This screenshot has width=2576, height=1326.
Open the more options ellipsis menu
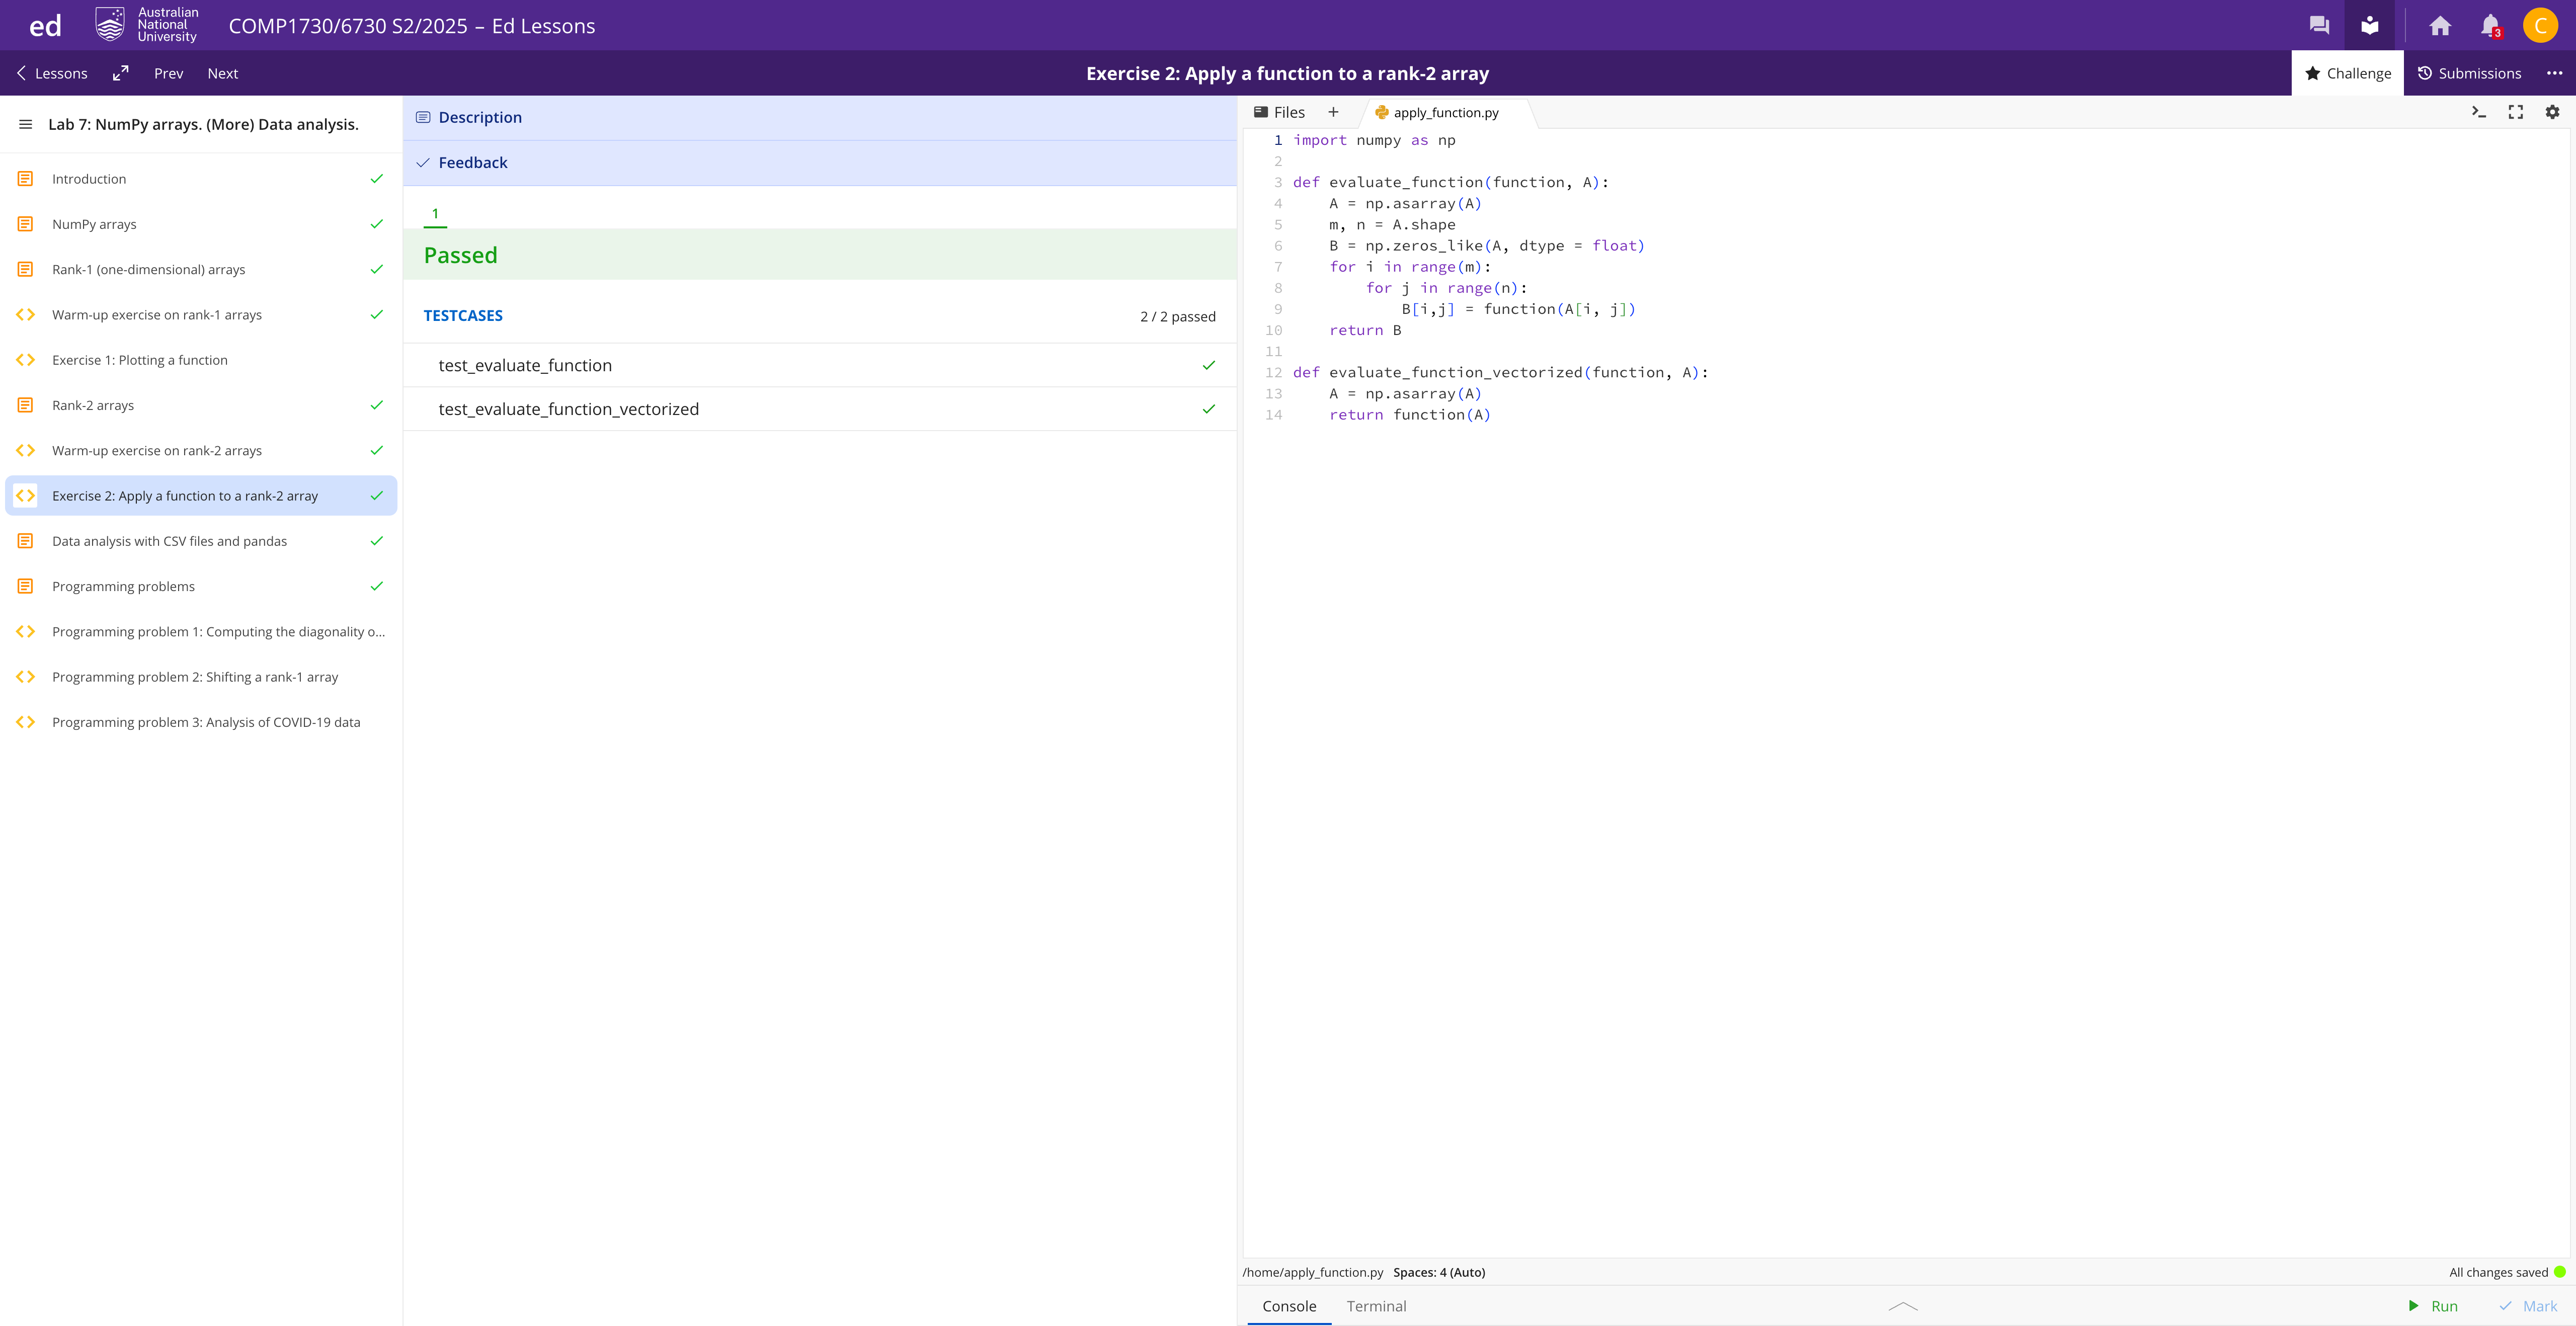2554,73
